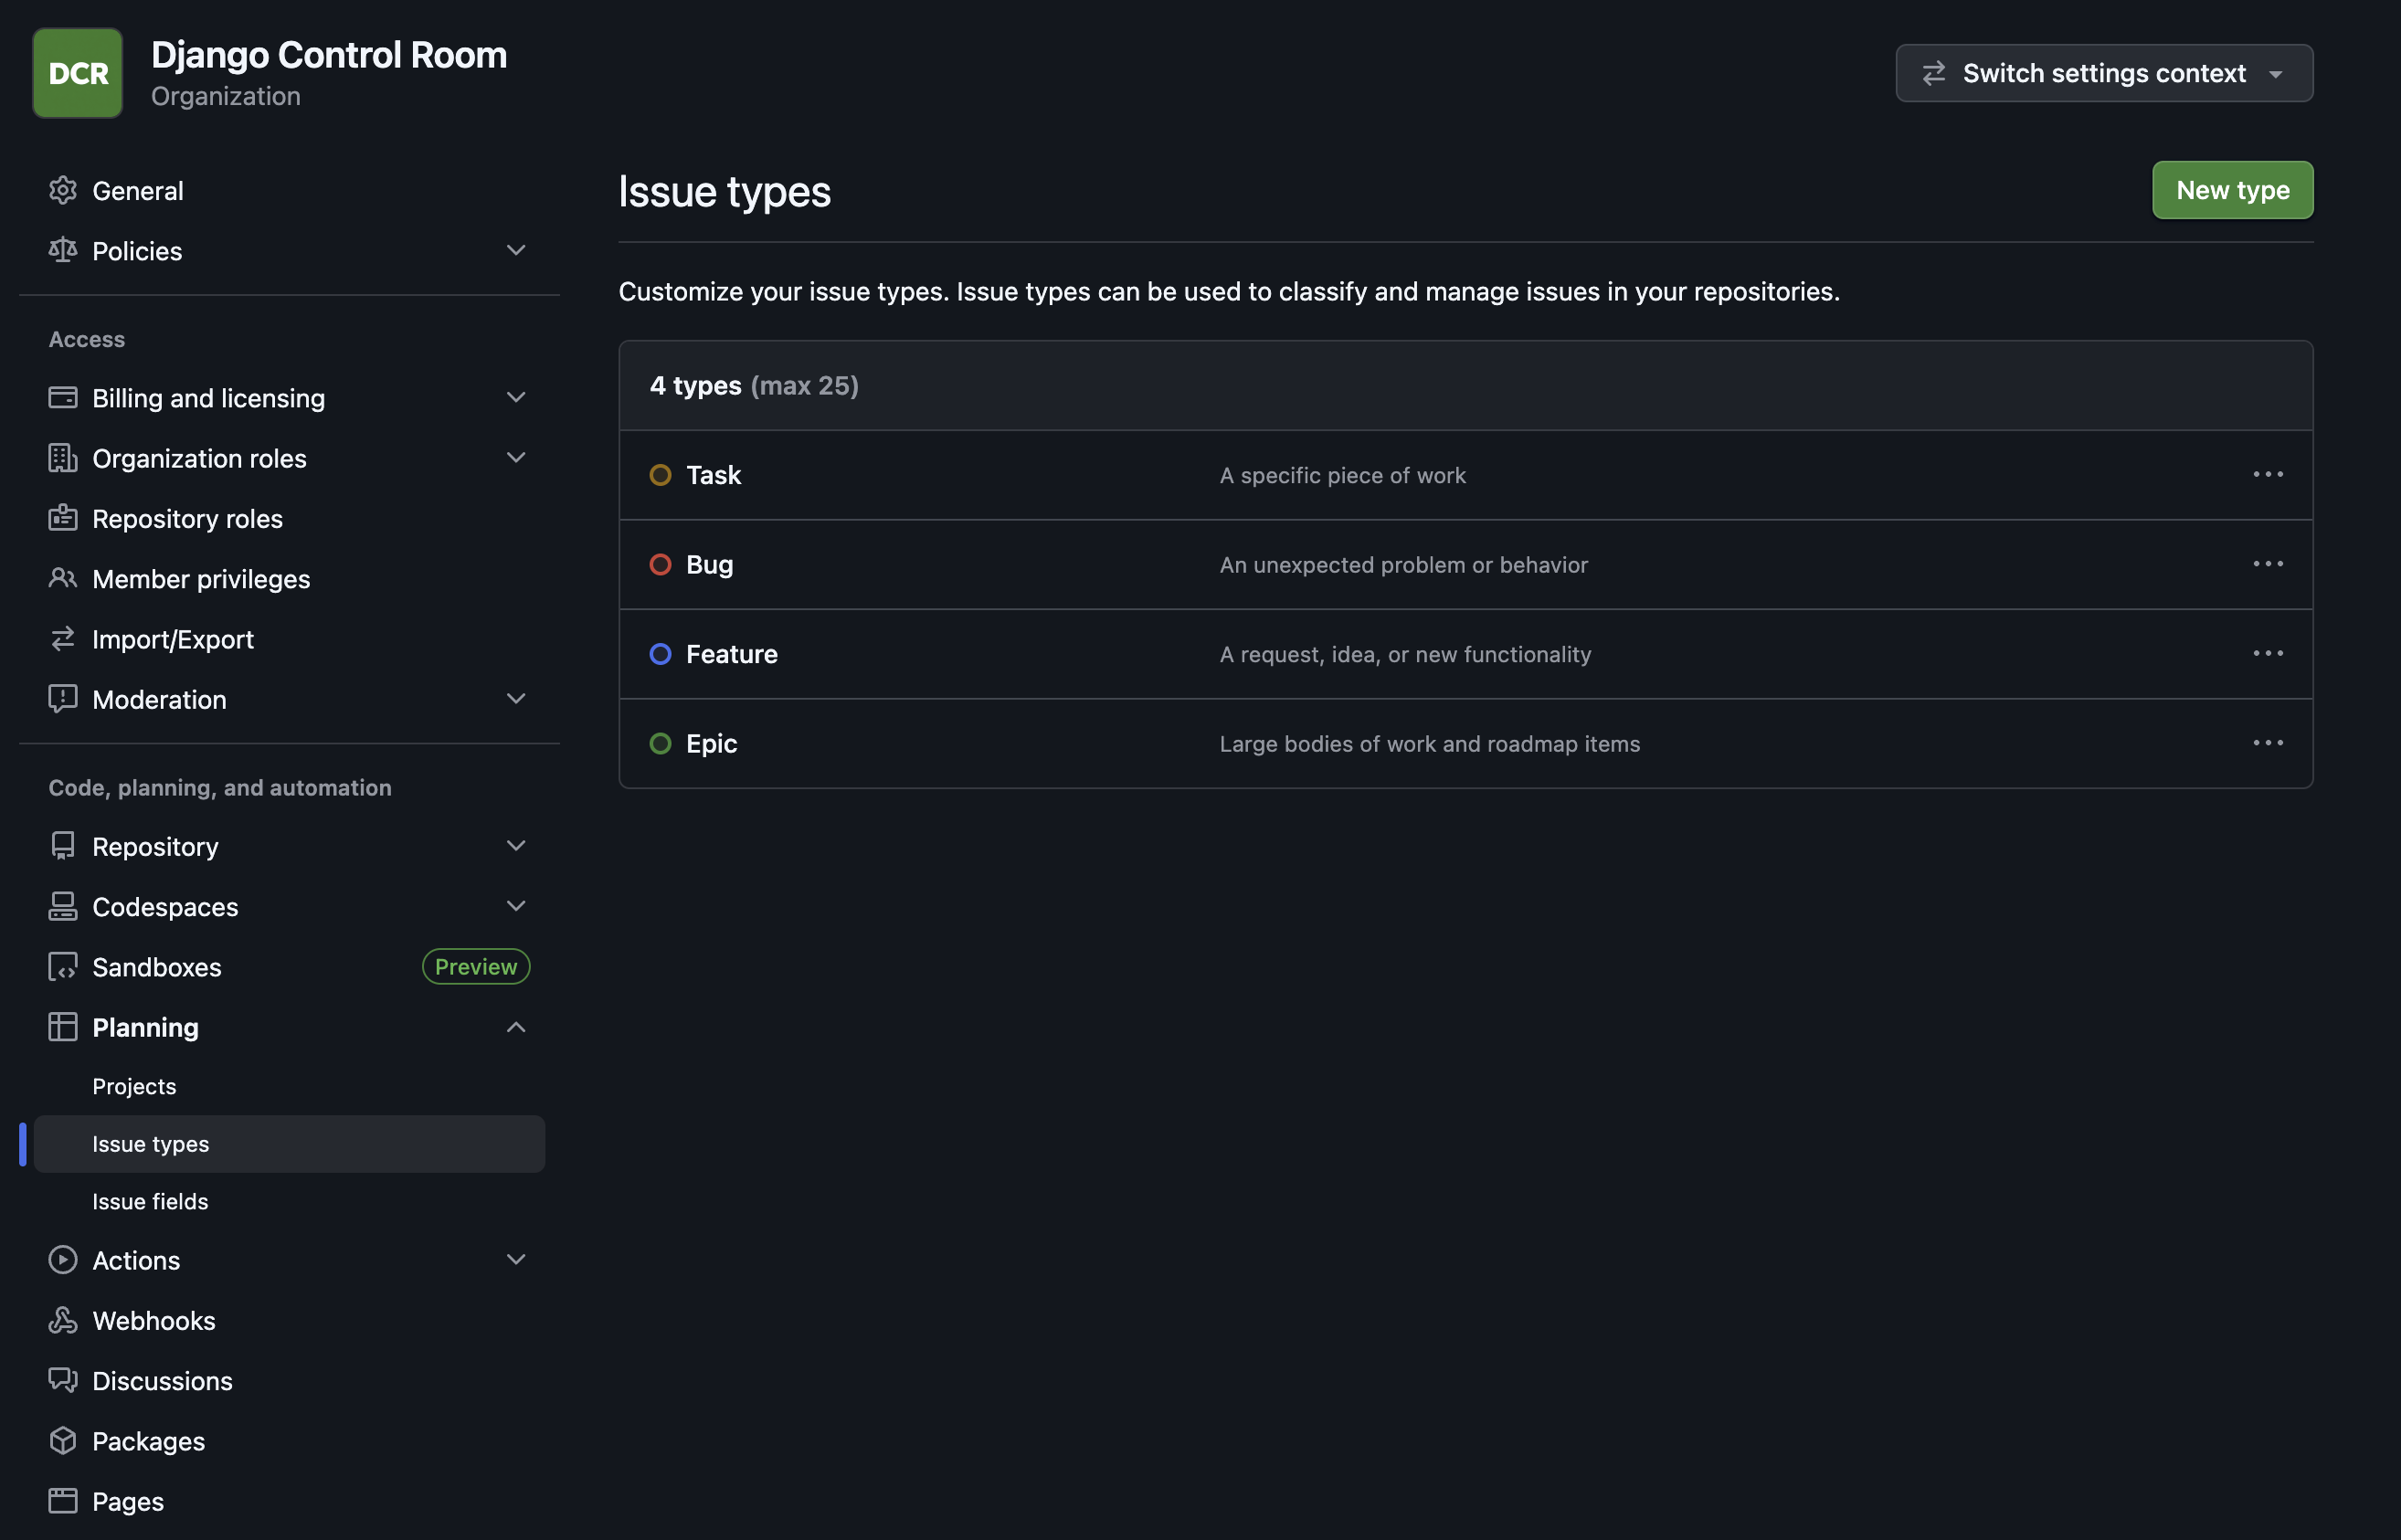Viewport: 2401px width, 1540px height.
Task: Click the Organization roles building icon
Action: coord(63,458)
